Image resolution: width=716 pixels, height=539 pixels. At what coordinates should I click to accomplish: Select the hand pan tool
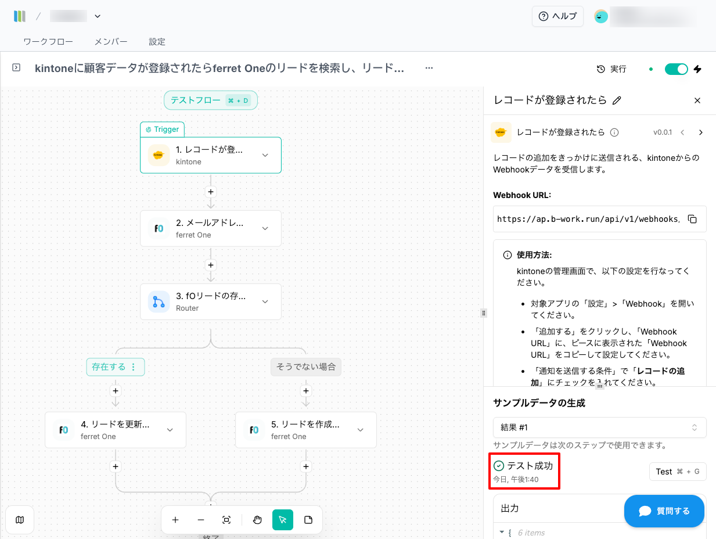(257, 520)
